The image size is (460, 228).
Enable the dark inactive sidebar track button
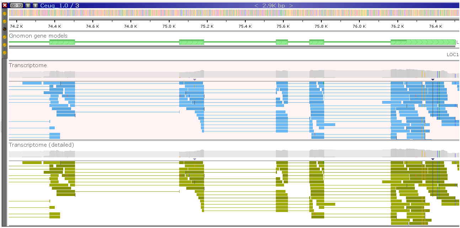(x=5, y=29)
